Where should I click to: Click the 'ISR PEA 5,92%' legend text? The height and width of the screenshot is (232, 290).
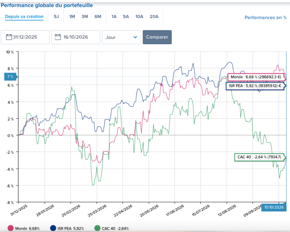click(71, 229)
